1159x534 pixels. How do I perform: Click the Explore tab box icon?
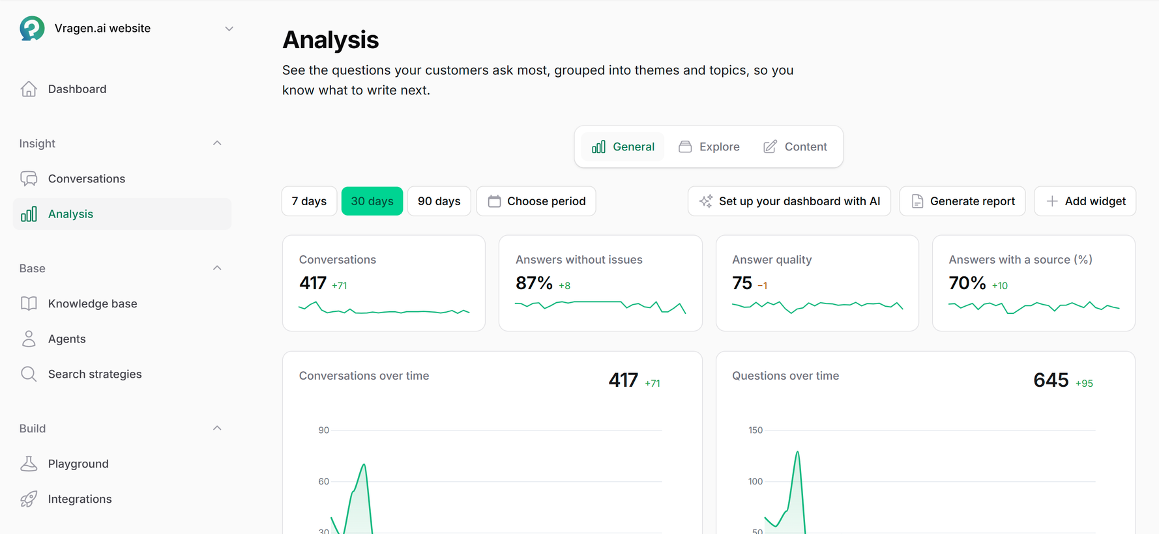pyautogui.click(x=685, y=147)
